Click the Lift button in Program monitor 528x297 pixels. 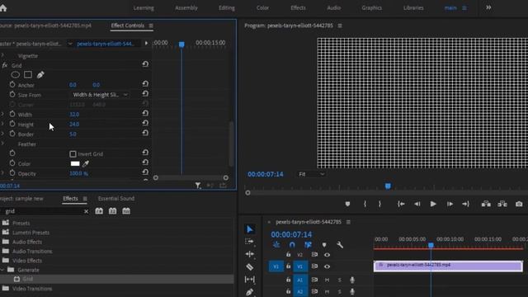pos(486,204)
